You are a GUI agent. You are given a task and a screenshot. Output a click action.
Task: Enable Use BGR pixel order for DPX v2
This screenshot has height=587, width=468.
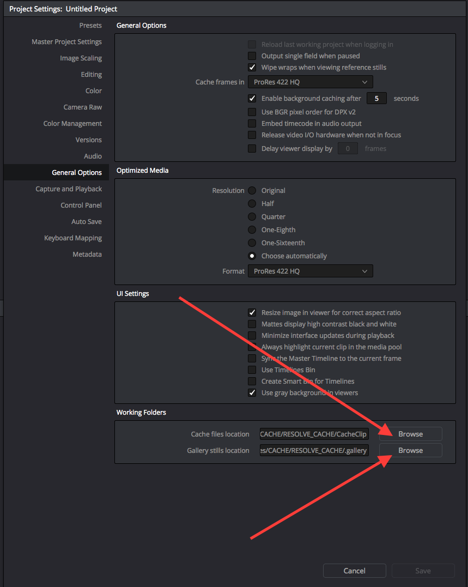coord(252,112)
